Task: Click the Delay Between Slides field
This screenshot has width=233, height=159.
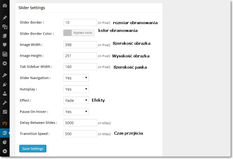Action: (80, 123)
